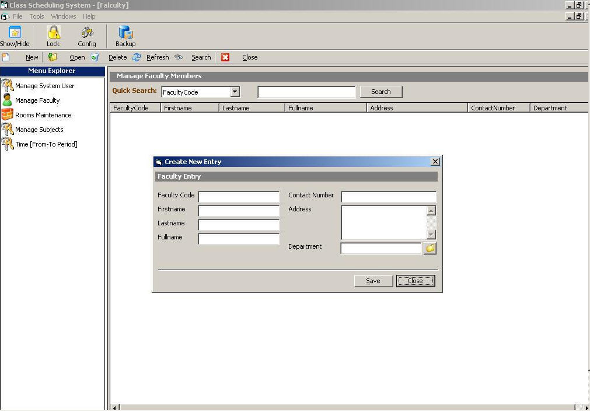Click the Lock padlock icon
This screenshot has height=411, width=590.
(x=54, y=32)
